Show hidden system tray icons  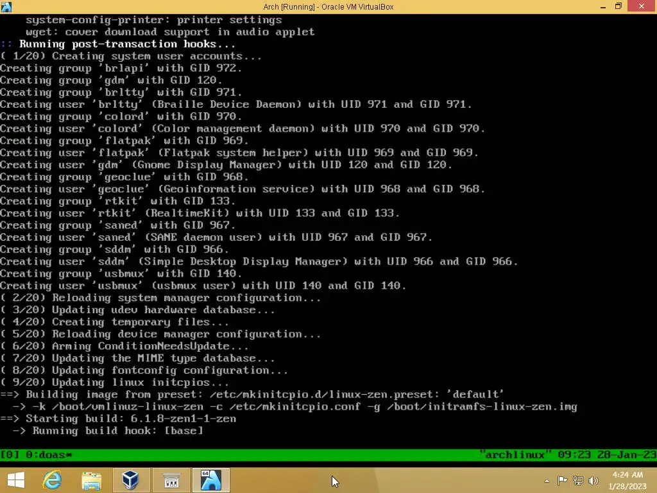[547, 481]
